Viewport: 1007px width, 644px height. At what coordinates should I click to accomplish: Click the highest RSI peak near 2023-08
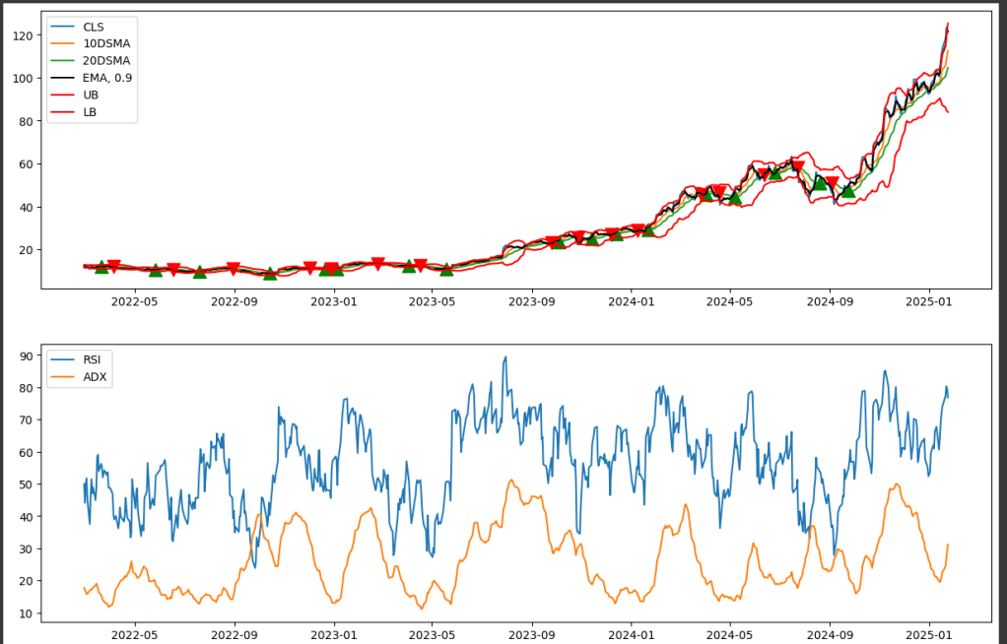point(505,357)
